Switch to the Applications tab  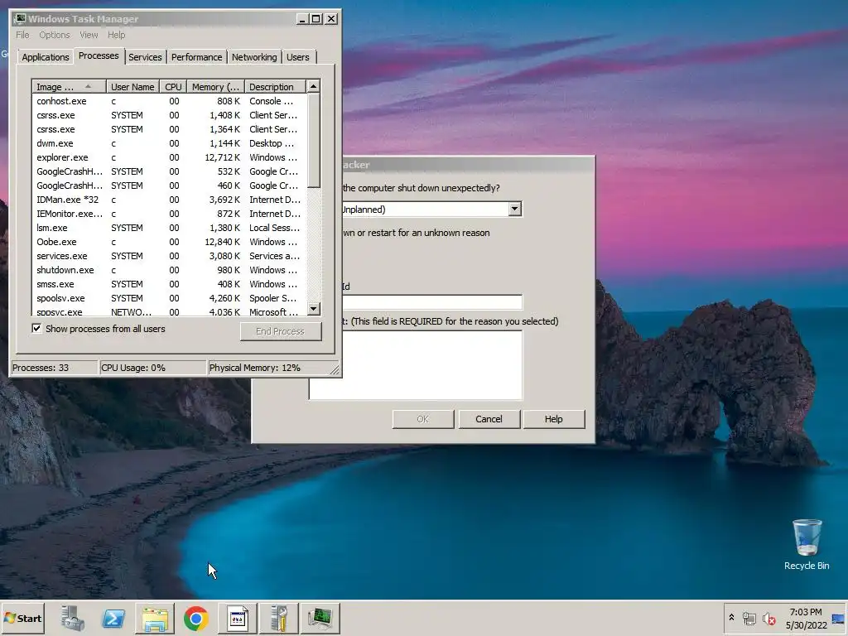coord(45,57)
